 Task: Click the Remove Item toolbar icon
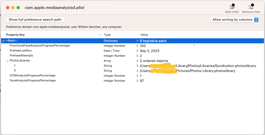[251, 7]
